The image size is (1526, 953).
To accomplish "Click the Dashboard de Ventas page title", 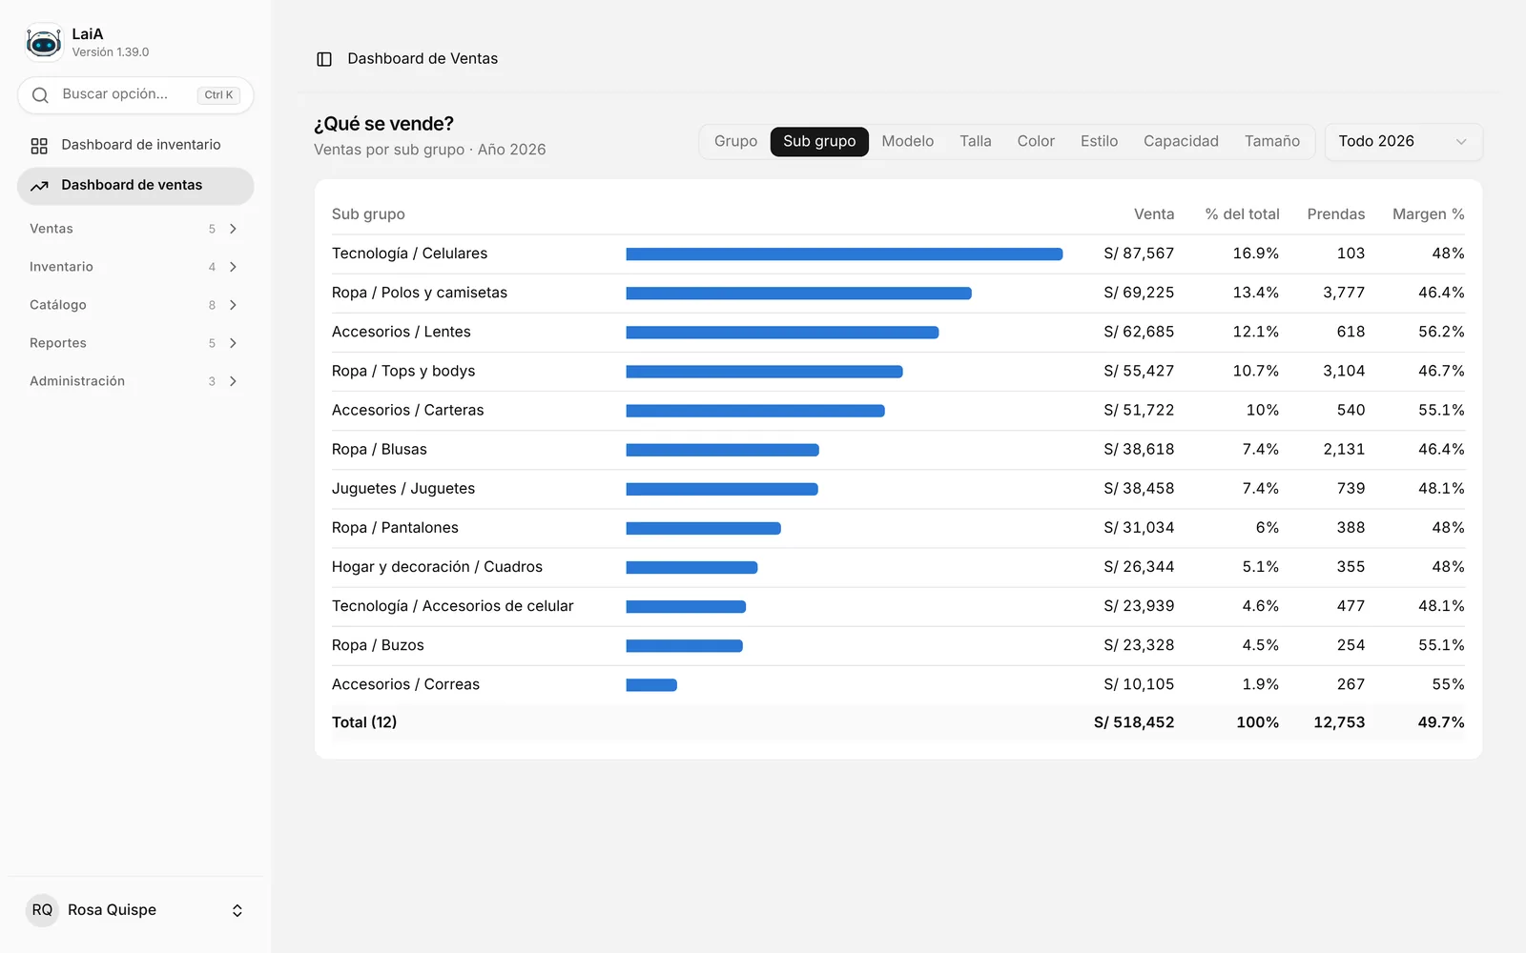I will pos(423,59).
